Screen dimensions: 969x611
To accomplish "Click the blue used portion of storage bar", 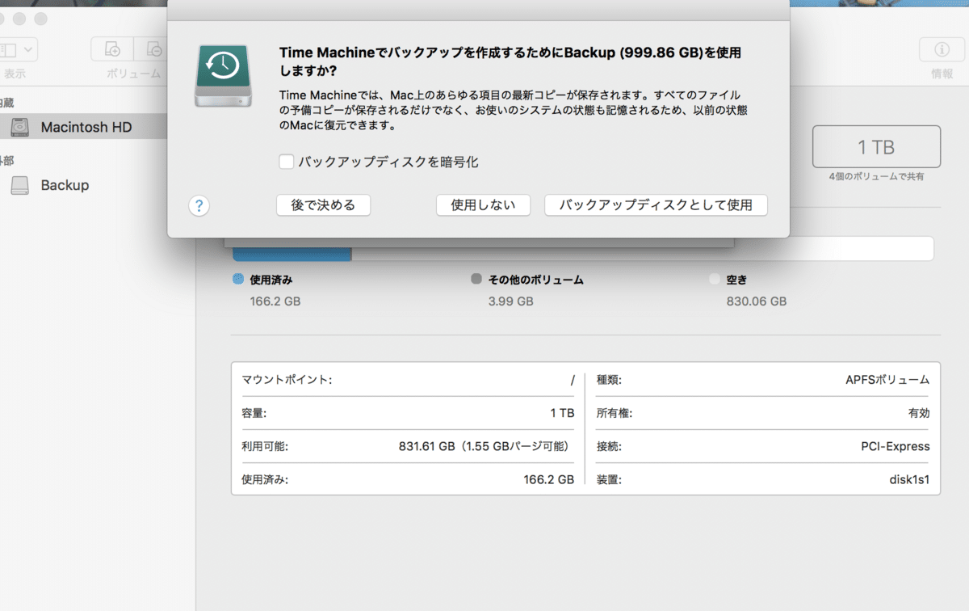I will pos(292,252).
